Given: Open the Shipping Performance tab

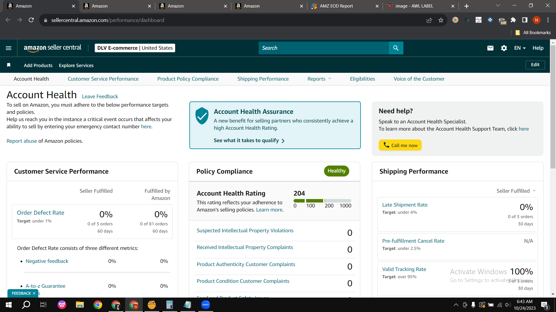Looking at the screenshot, I should [x=263, y=79].
